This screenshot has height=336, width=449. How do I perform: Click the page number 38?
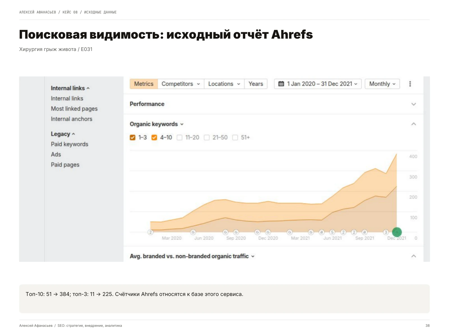427,326
